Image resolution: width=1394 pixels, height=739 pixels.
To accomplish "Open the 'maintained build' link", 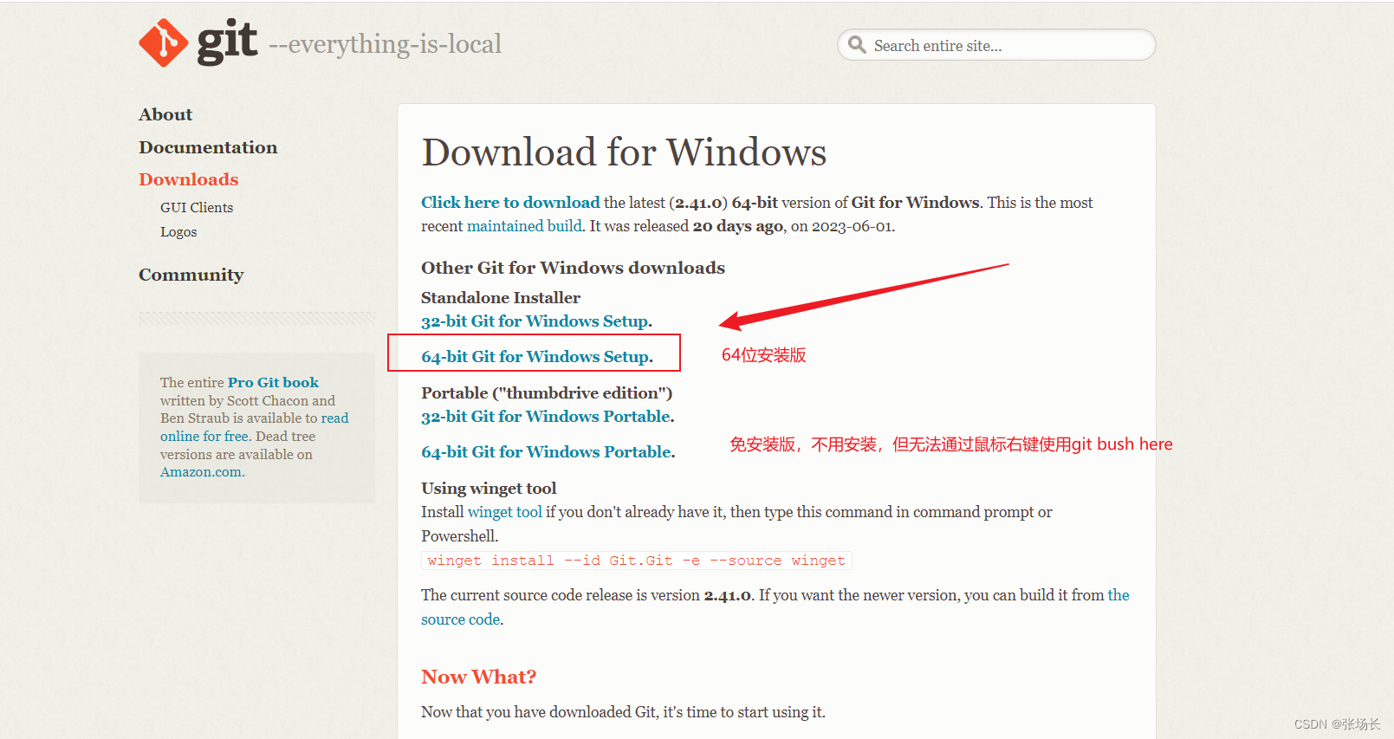I will tap(524, 226).
